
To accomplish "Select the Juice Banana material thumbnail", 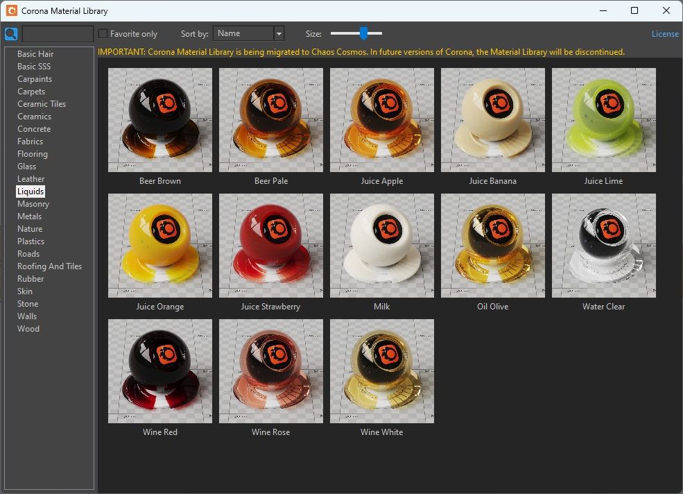I will (x=492, y=120).
